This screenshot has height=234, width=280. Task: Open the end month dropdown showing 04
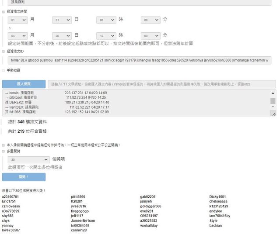(x=17, y=35)
